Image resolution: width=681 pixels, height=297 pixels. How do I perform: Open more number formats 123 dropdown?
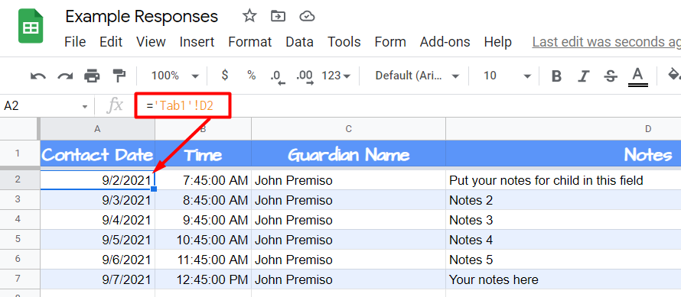coord(336,76)
